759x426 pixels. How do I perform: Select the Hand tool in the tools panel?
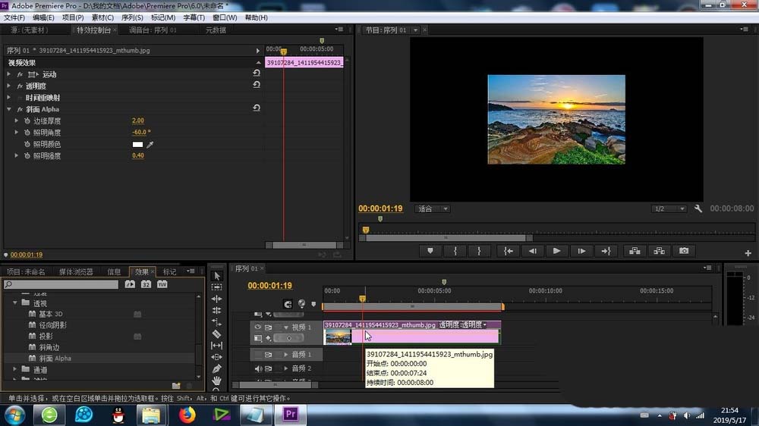pos(216,380)
